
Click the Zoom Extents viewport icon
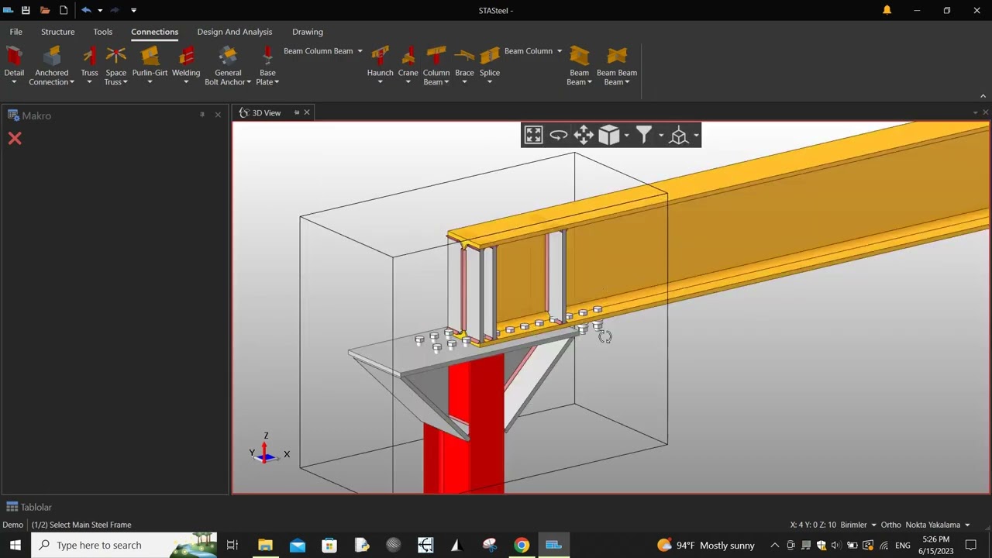click(x=533, y=135)
